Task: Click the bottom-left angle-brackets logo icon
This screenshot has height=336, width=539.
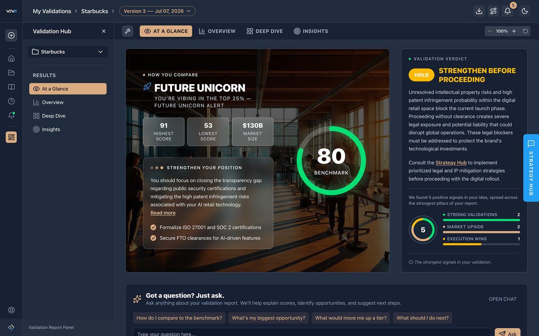Action: tap(11, 327)
